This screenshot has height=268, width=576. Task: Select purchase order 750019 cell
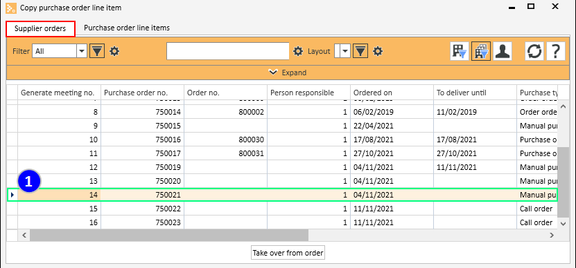click(x=142, y=167)
